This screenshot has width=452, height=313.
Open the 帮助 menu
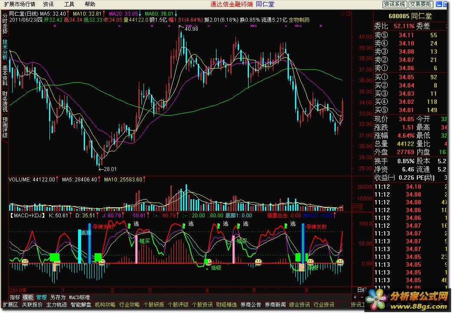90,4
